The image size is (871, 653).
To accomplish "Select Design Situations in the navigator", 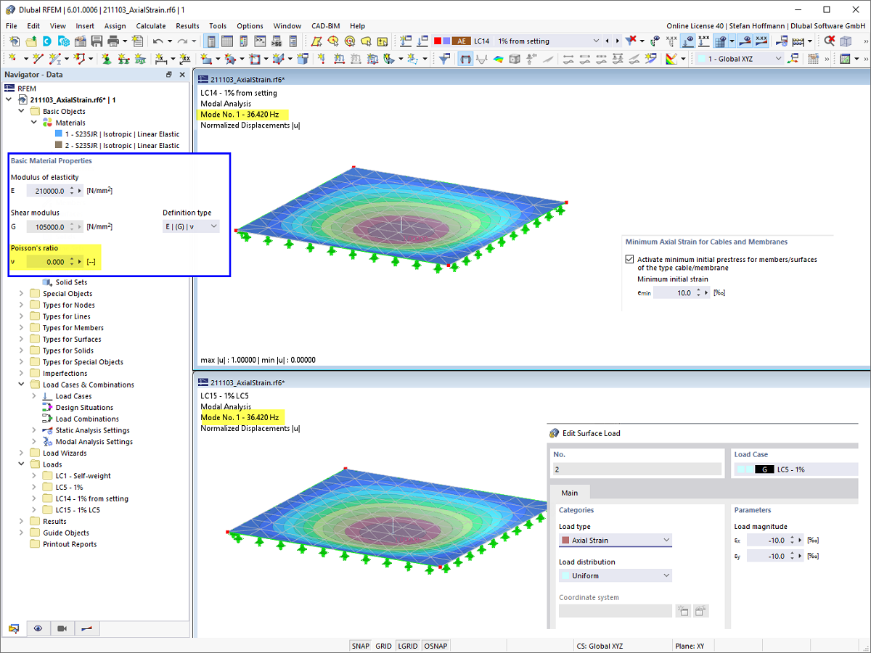I will click(x=84, y=408).
